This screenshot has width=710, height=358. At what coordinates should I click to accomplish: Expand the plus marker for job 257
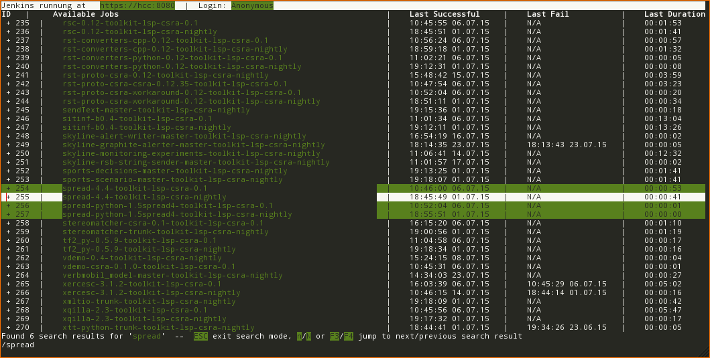8,215
